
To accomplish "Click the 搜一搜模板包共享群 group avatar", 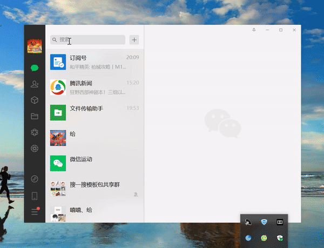I will pos(58,189).
